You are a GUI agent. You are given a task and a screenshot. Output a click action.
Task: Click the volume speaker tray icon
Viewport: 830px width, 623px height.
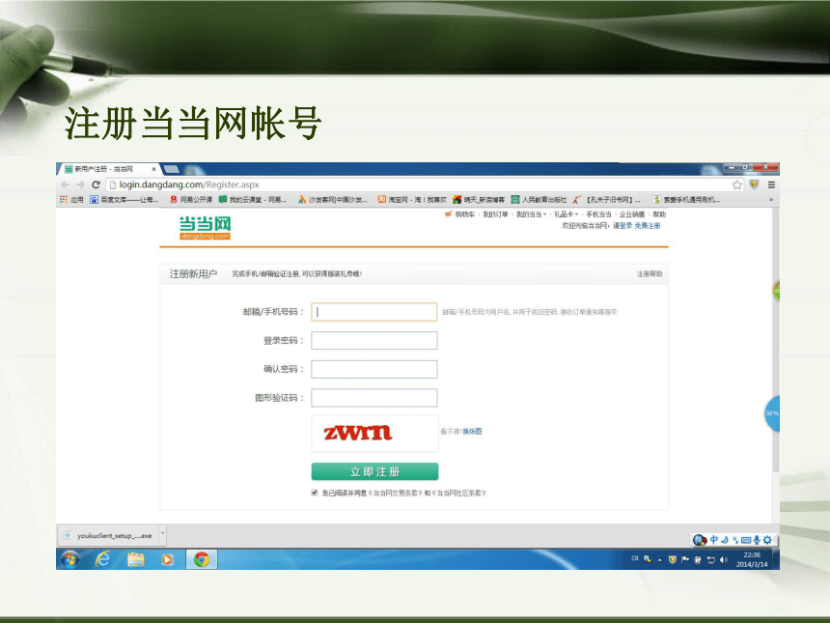coord(724,559)
